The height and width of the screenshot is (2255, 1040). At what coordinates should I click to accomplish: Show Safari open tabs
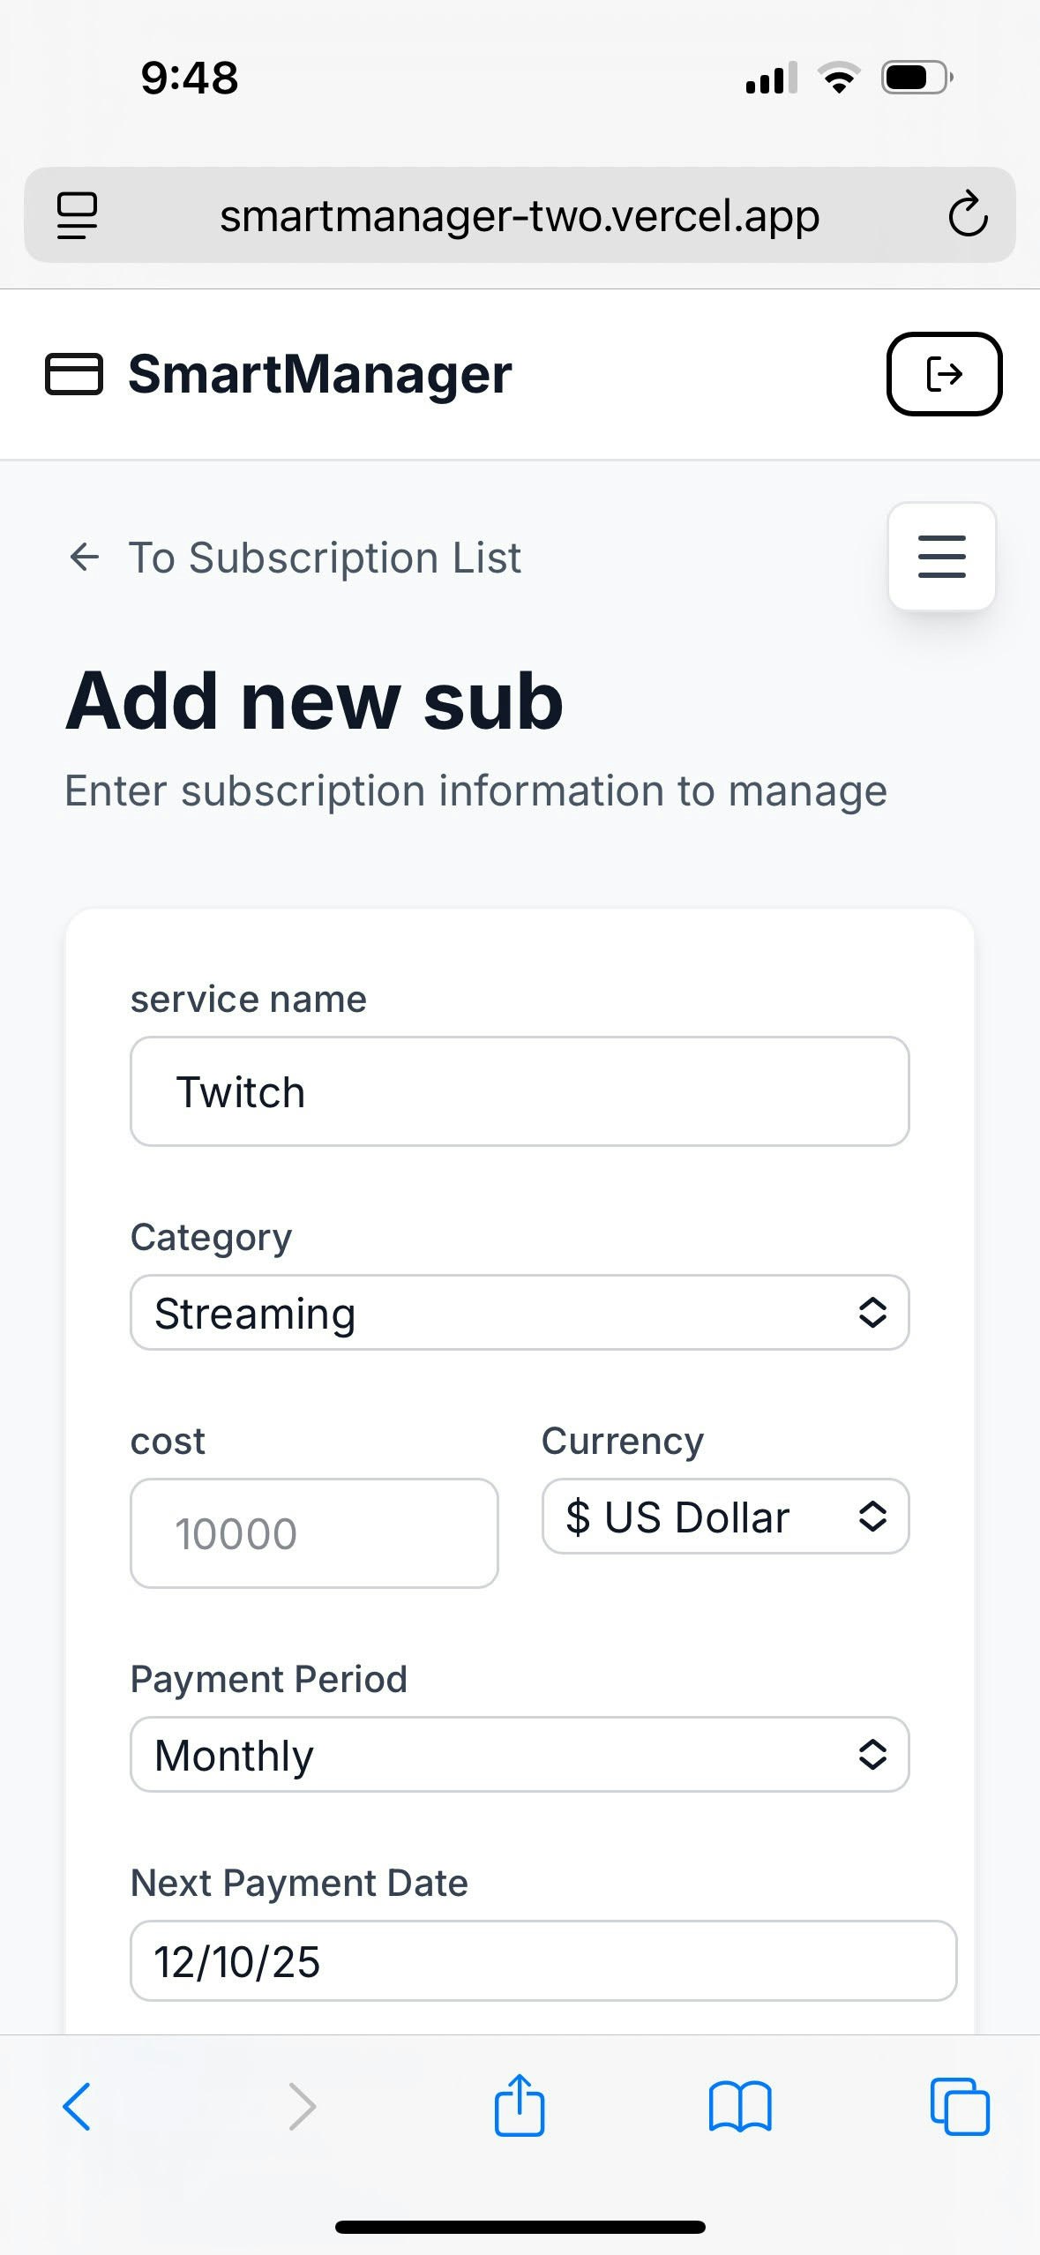[x=959, y=2106]
